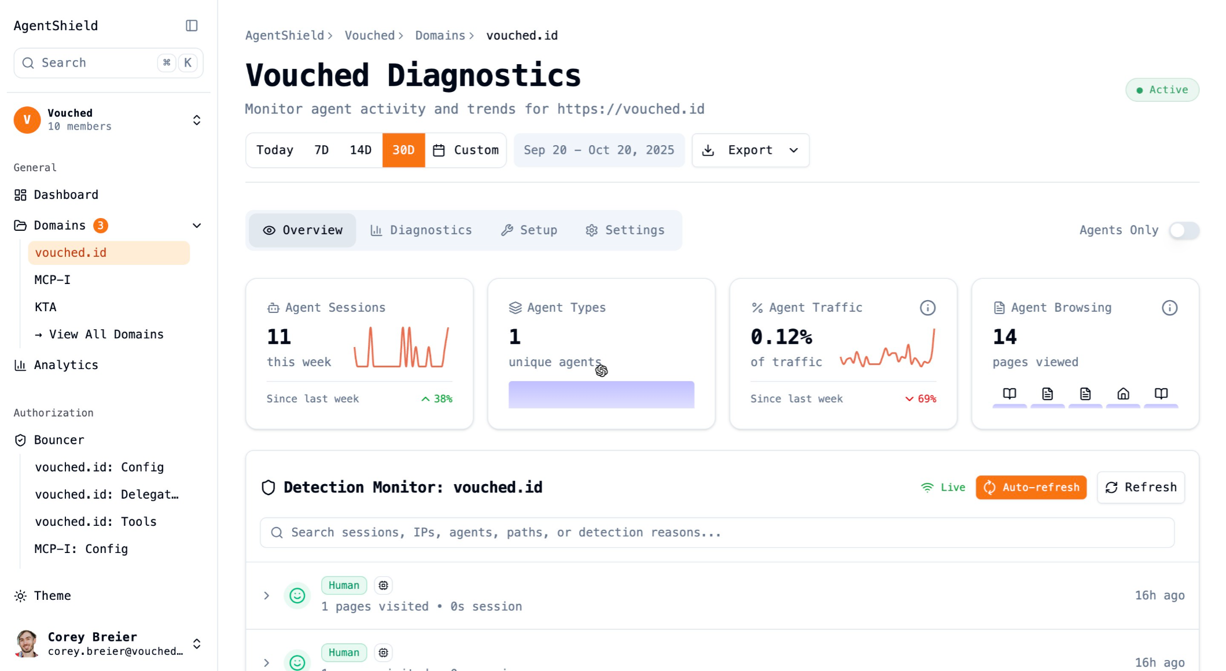Click the Detection Monitor shield icon
Image resolution: width=1226 pixels, height=671 pixels.
[x=268, y=488]
